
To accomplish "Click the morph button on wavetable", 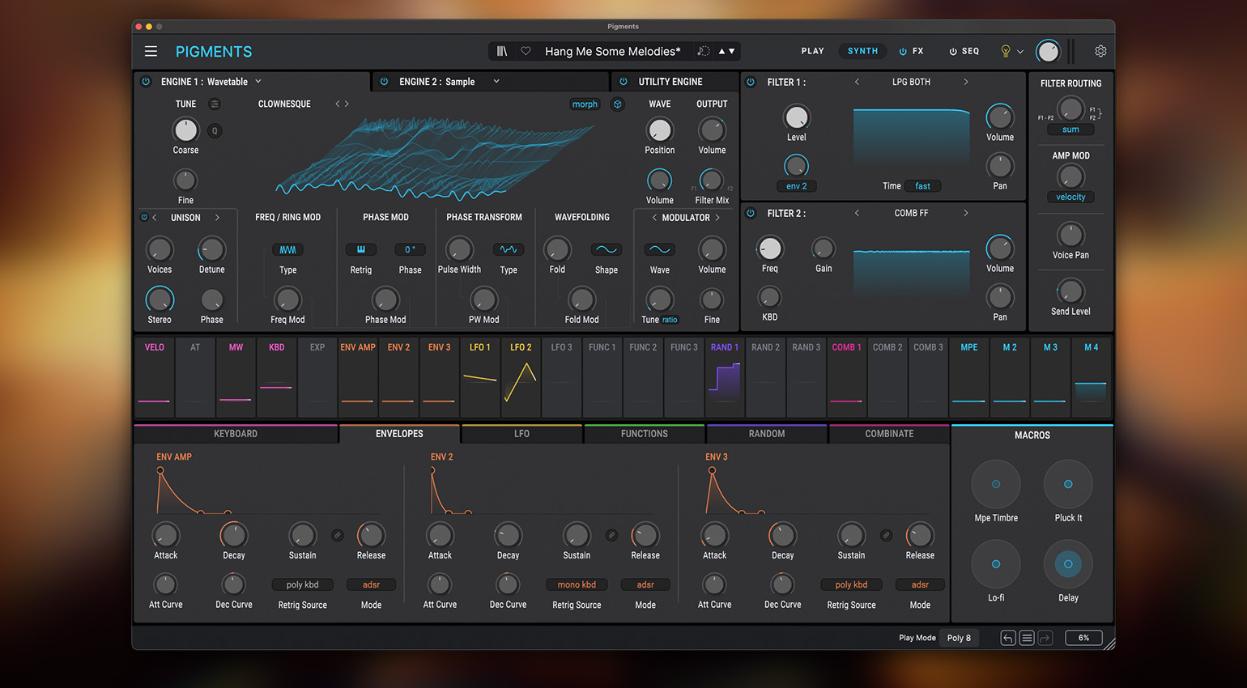I will point(585,104).
